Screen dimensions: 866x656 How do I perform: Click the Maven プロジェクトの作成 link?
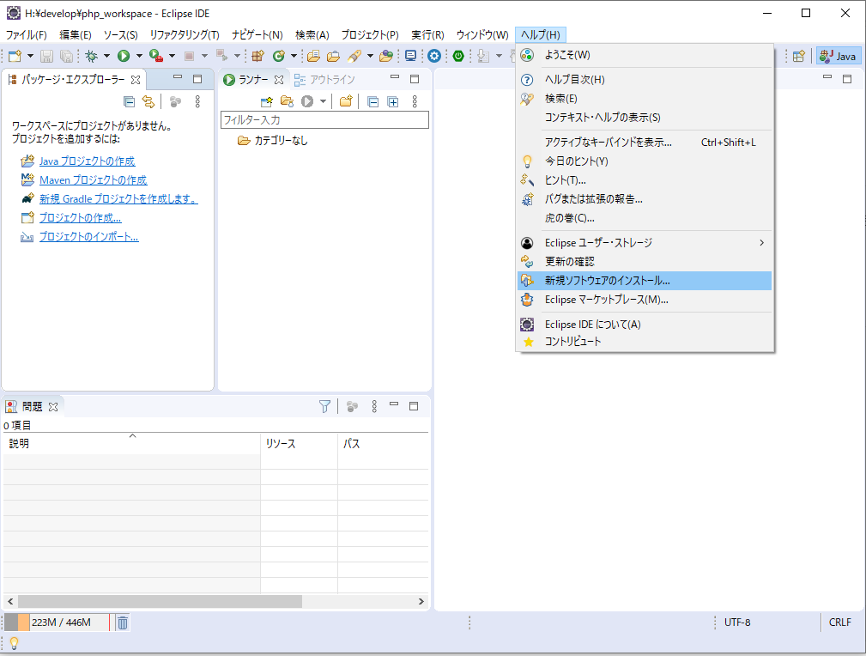(x=92, y=179)
